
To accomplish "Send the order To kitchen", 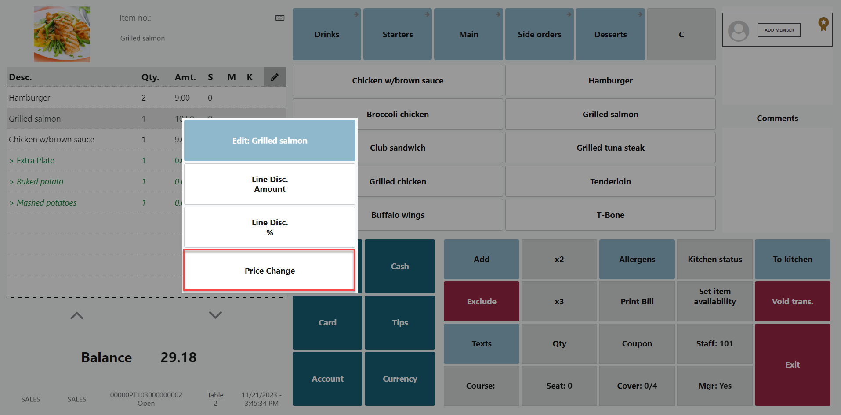I will pos(792,259).
